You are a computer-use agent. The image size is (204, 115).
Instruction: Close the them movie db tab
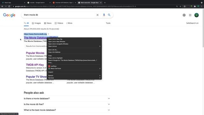(101, 3)
